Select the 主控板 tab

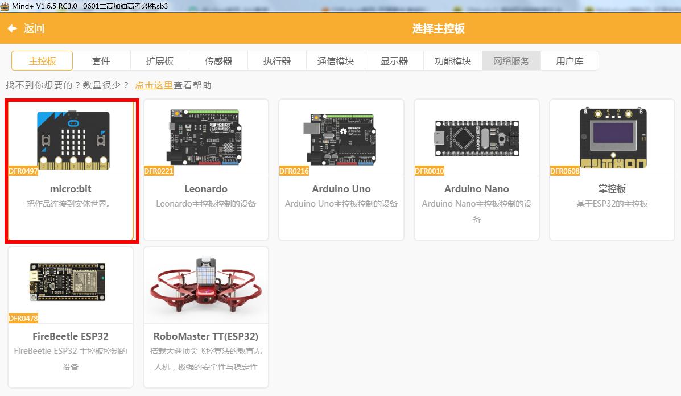click(x=42, y=61)
